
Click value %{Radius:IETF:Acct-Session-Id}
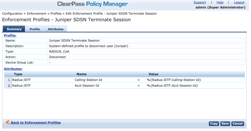(x=172, y=85)
